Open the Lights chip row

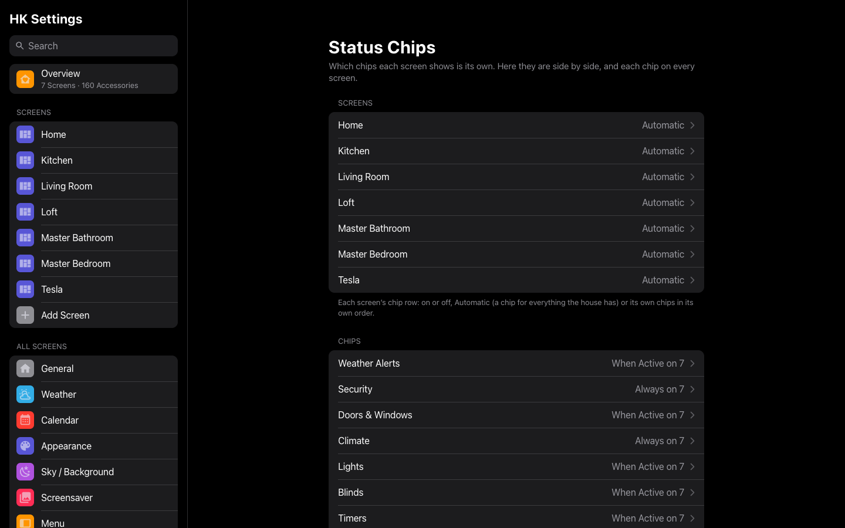(516, 466)
